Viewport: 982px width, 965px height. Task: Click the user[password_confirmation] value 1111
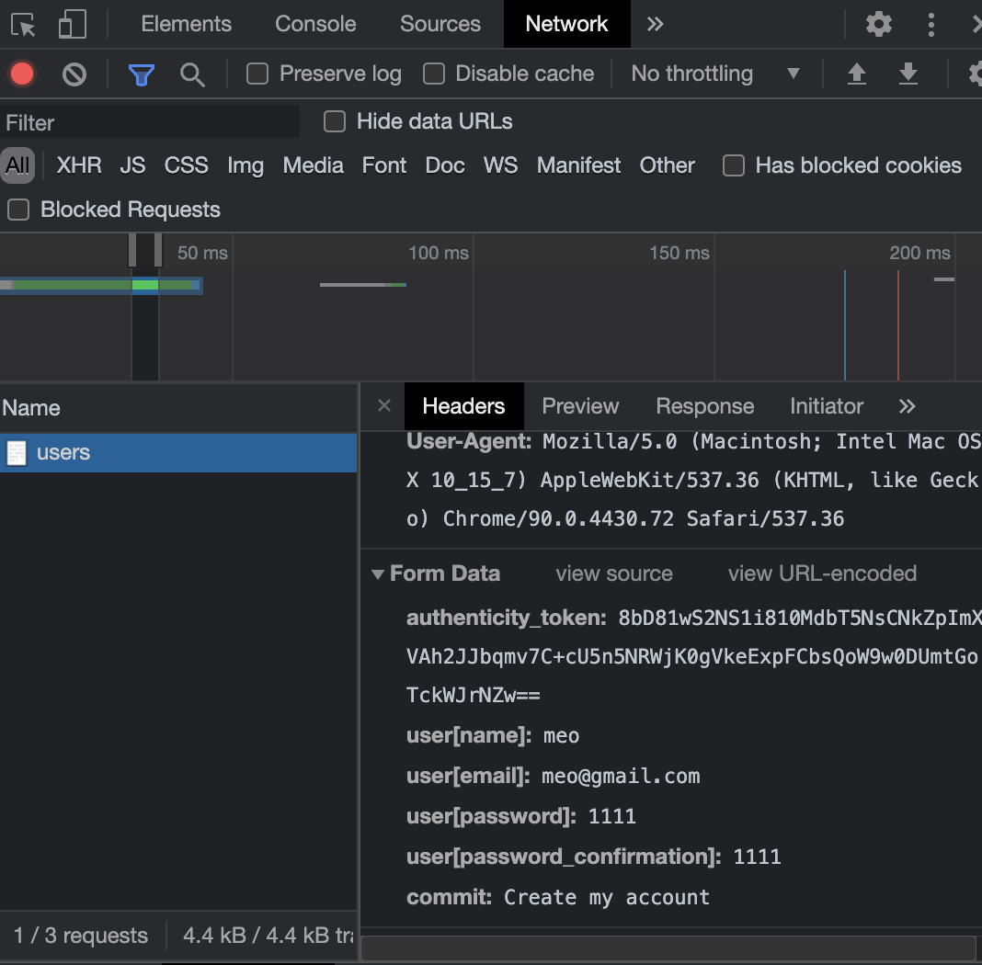tap(757, 857)
